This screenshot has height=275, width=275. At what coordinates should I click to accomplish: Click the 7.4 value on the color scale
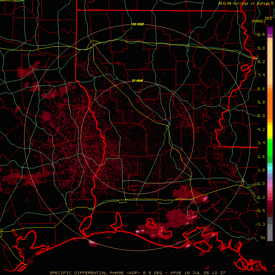[261, 75]
